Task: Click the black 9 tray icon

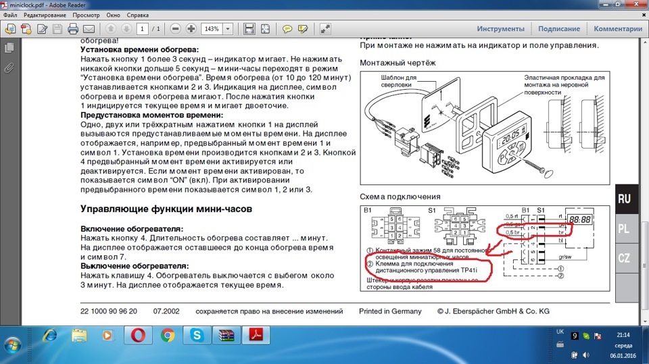Action: click(x=575, y=336)
